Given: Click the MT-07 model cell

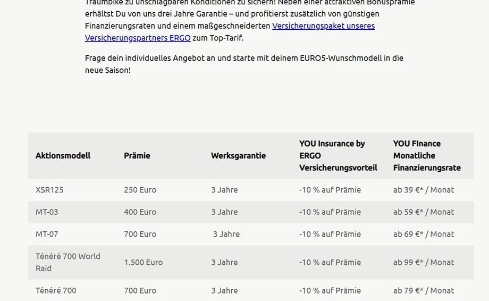Looking at the screenshot, I should point(47,235).
